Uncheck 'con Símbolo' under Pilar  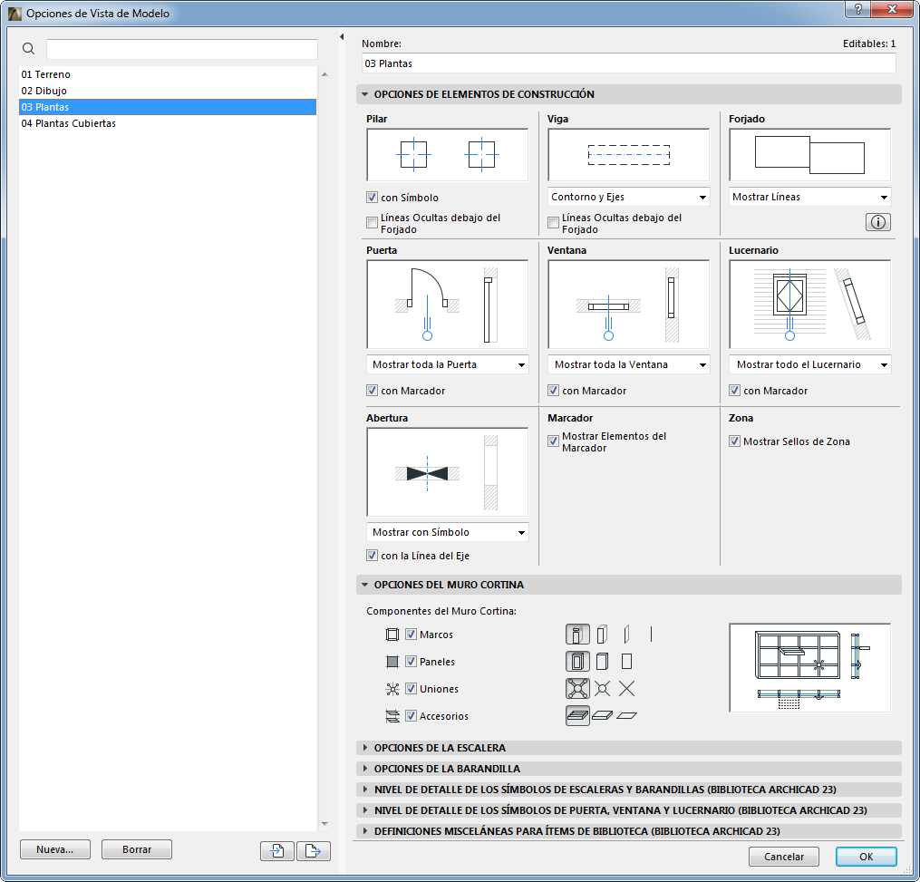[x=373, y=197]
